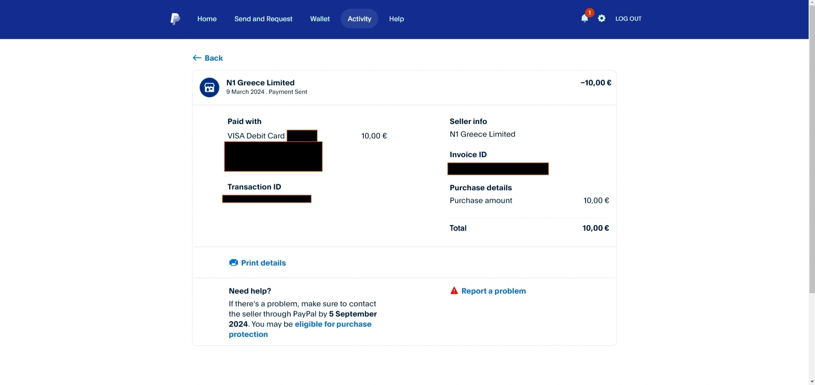Go to the Home tab
The image size is (815, 385).
click(207, 19)
